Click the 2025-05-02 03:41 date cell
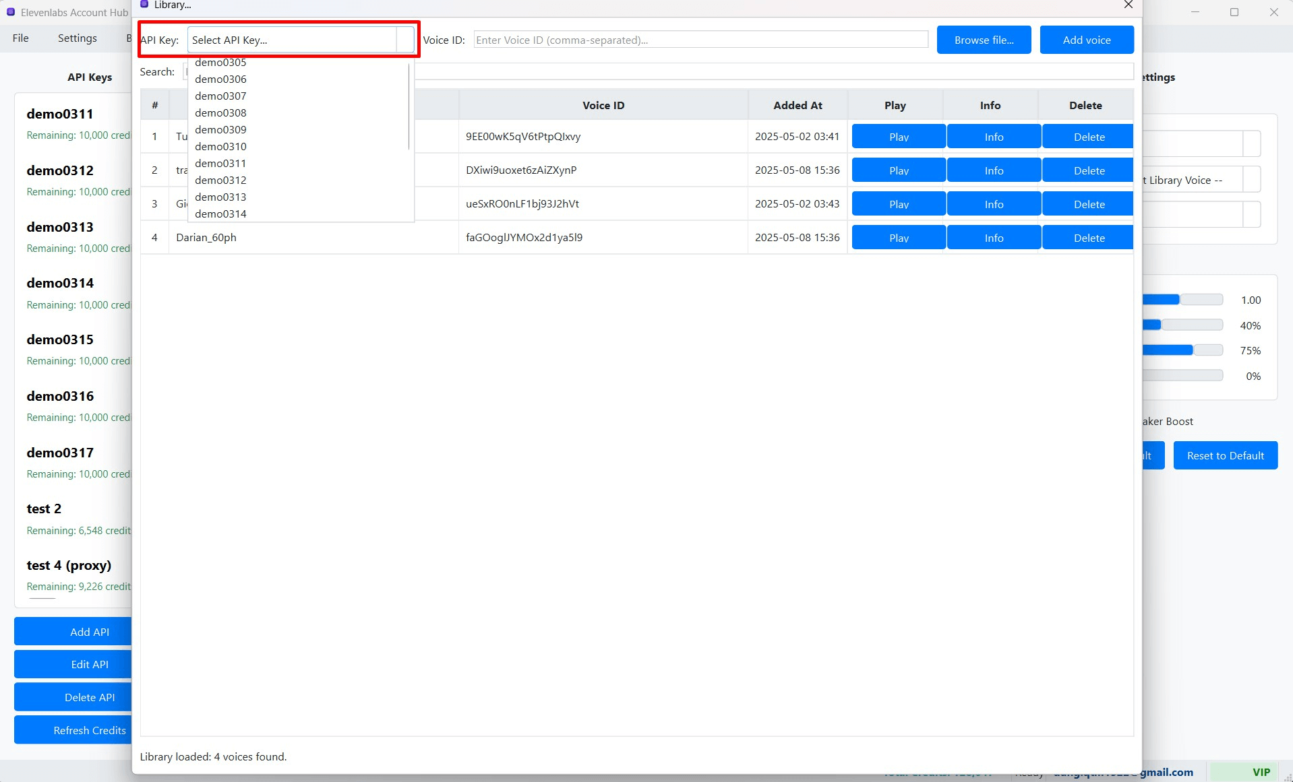This screenshot has height=782, width=1293. coord(798,136)
